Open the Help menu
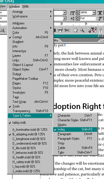 pos(25,6)
